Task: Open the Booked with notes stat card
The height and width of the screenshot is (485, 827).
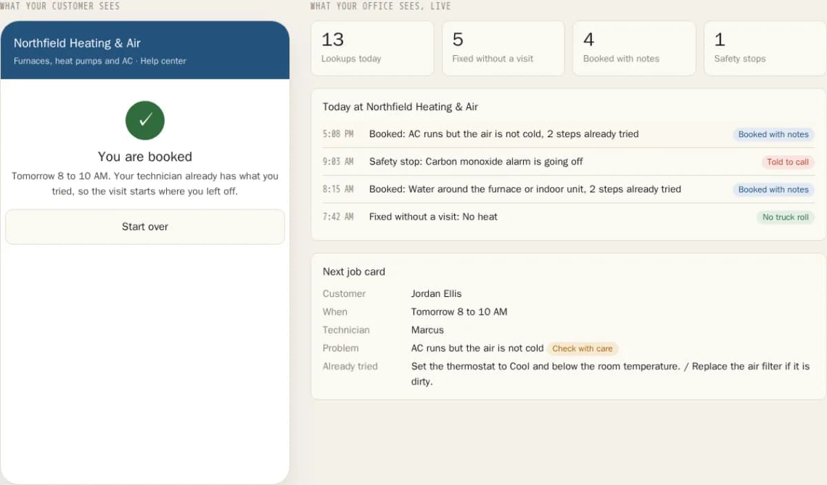Action: click(634, 48)
